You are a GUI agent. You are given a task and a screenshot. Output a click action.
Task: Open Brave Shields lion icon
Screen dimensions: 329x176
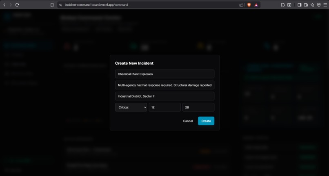(x=249, y=5)
